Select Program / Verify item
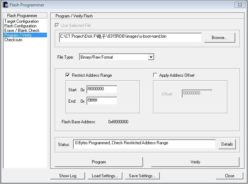Screen dimensions: 248x184 [25, 35]
